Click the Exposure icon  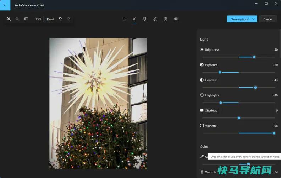coord(202,65)
